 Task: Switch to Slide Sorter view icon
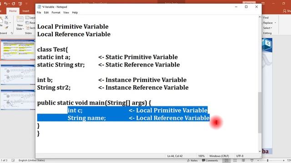tap(235, 160)
